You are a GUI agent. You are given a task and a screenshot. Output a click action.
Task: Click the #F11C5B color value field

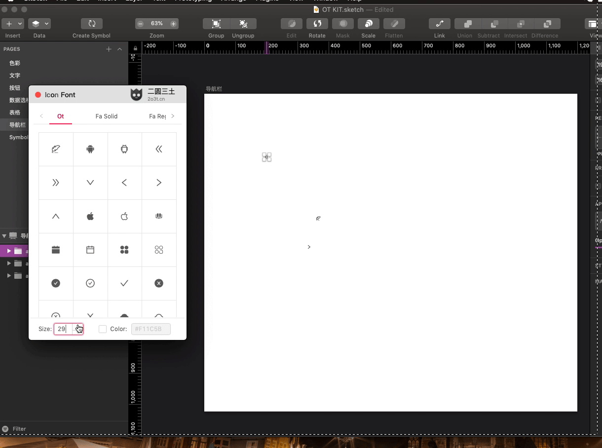pyautogui.click(x=150, y=329)
